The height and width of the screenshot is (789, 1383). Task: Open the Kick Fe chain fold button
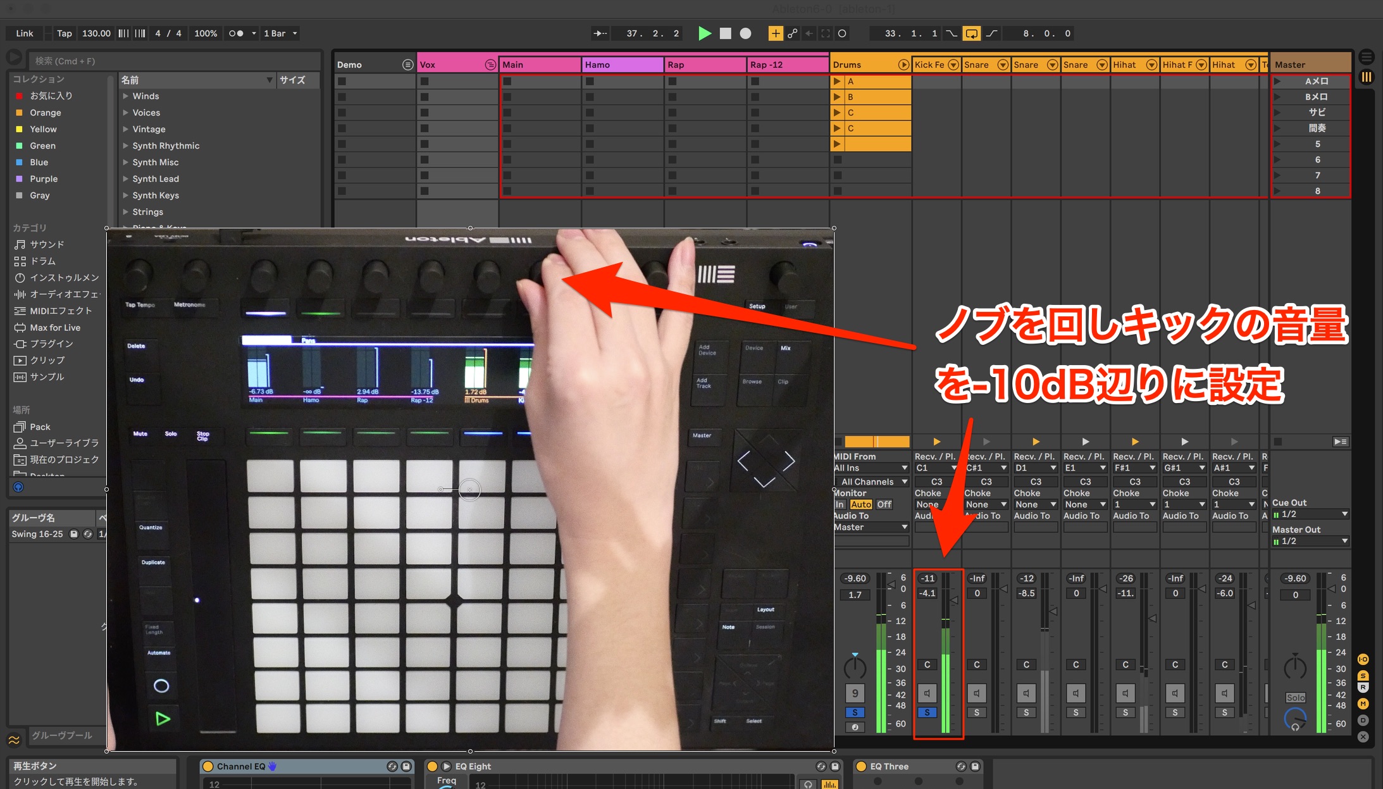click(x=953, y=65)
